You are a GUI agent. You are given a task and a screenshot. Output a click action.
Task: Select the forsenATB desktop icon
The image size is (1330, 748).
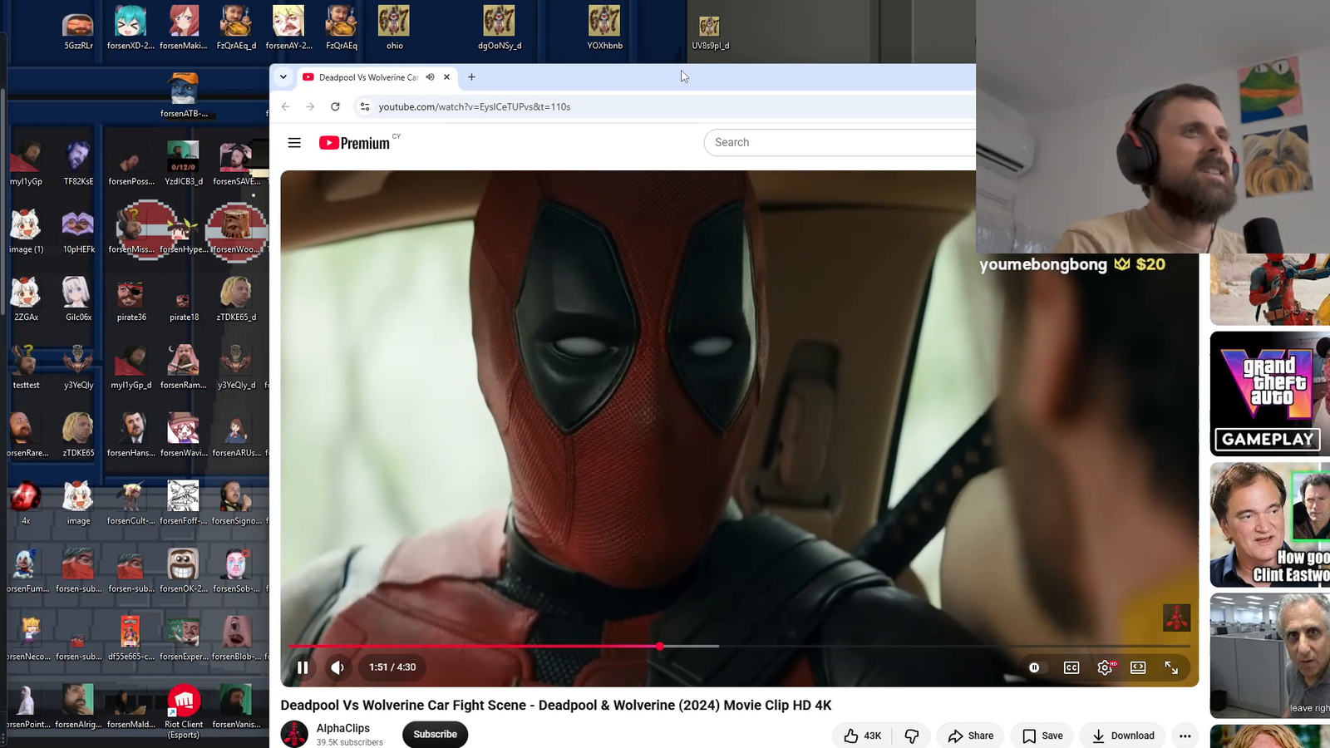coord(184,96)
